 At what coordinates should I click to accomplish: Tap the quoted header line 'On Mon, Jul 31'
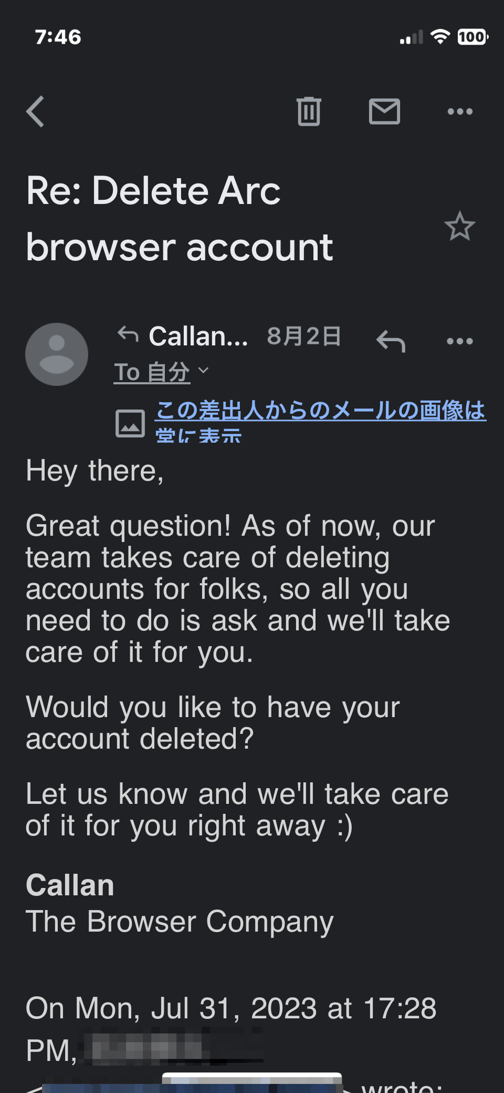(231, 1008)
